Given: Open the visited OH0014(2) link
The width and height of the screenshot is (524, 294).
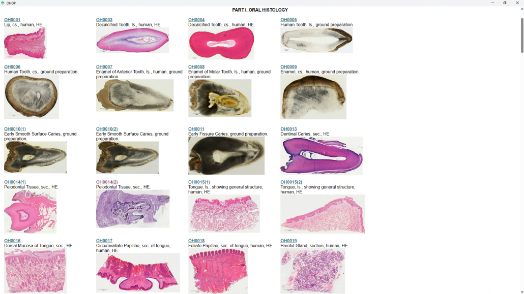Looking at the screenshot, I should 107,182.
